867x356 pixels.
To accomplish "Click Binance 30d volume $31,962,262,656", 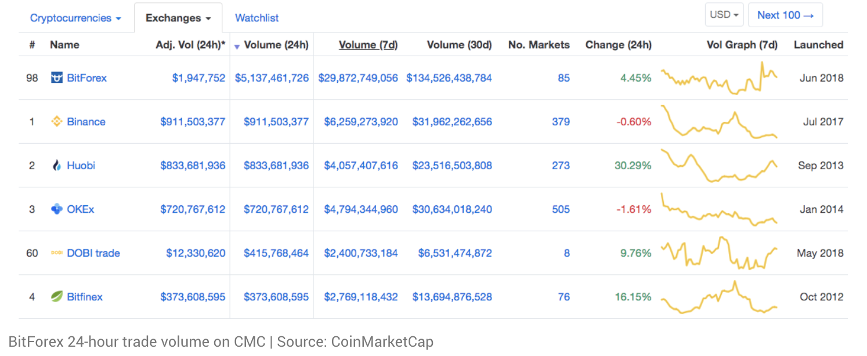I will (x=452, y=122).
